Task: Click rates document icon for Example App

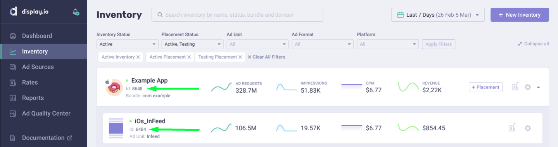Action: click(x=515, y=86)
